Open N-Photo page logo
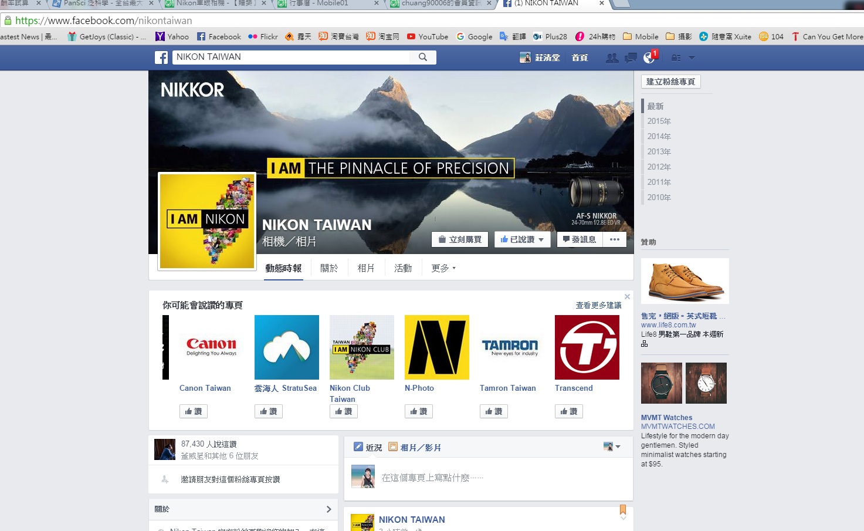Image resolution: width=864 pixels, height=531 pixels. pyautogui.click(x=437, y=347)
